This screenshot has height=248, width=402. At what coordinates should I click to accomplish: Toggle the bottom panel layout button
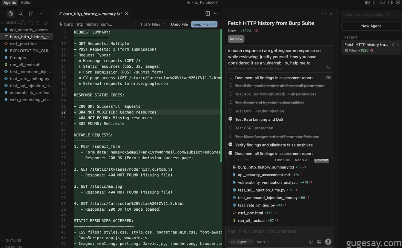(383, 3)
